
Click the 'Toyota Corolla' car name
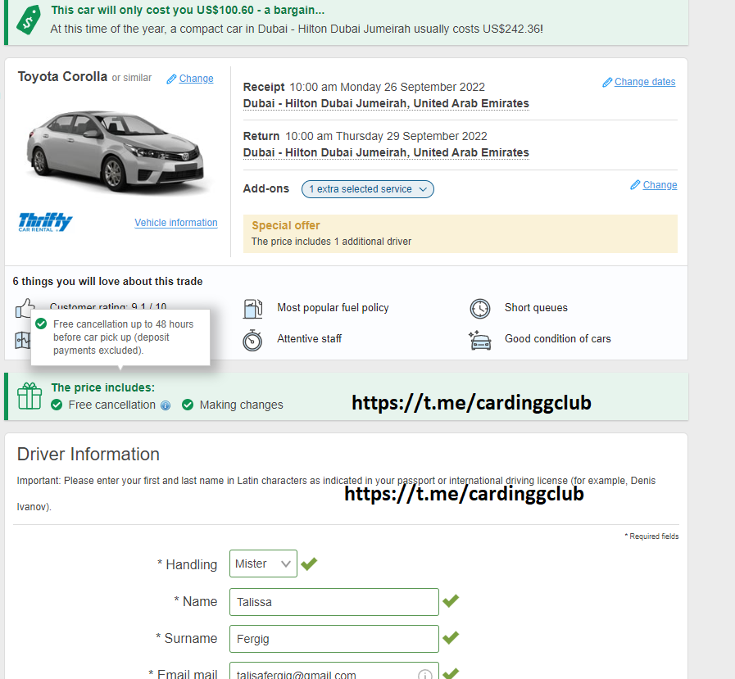(62, 76)
